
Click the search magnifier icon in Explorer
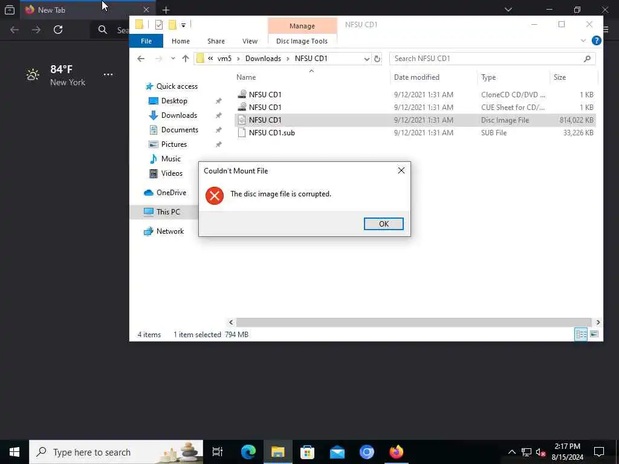pyautogui.click(x=587, y=59)
